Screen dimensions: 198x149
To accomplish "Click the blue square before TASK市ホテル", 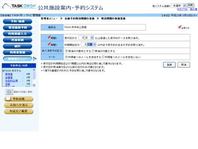I will [x=3, y=71].
